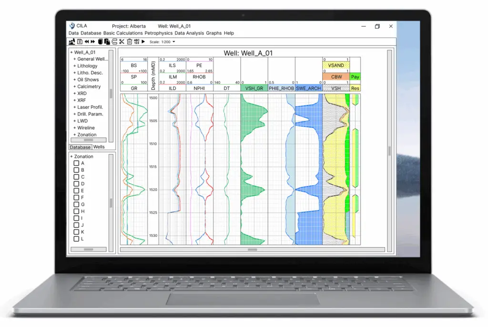Click the ABC 123 toolbar icon

click(x=137, y=42)
